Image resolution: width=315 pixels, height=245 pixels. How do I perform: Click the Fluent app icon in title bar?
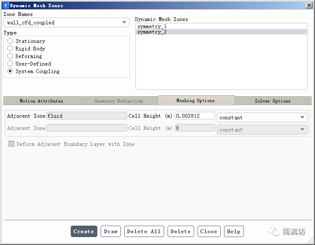click(x=5, y=5)
